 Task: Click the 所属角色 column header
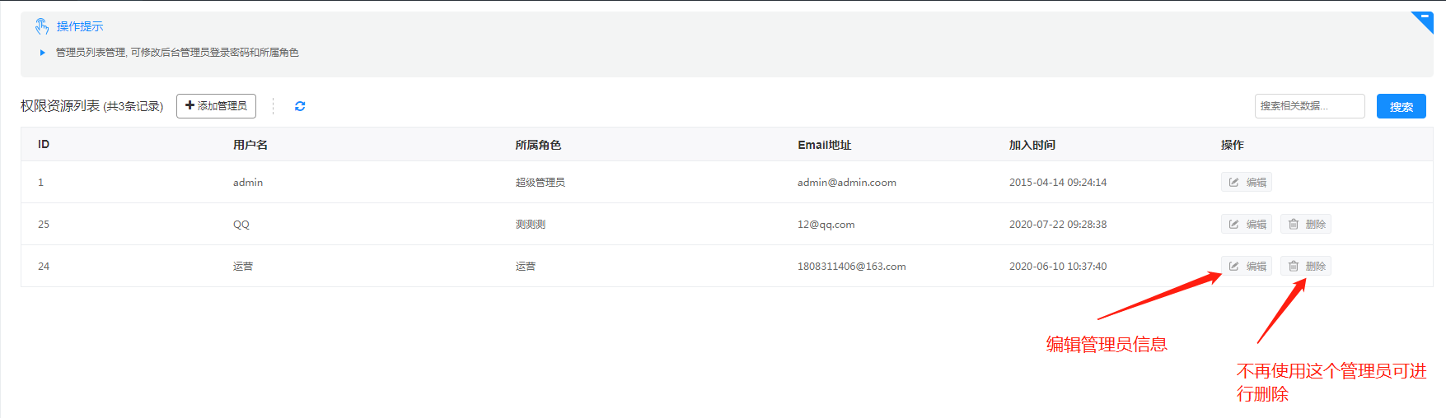coord(538,145)
